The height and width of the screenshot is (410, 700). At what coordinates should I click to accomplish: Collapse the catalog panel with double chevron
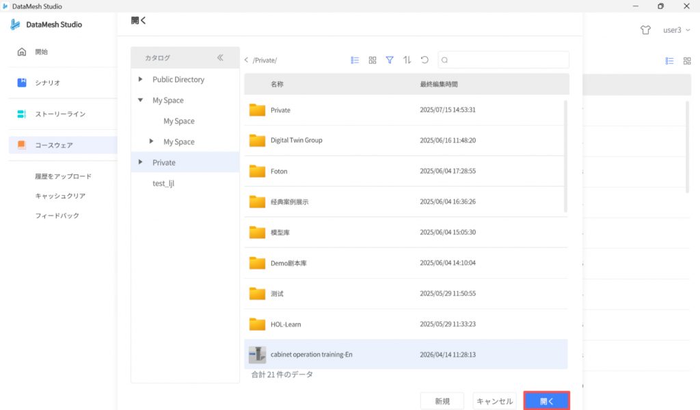point(220,58)
